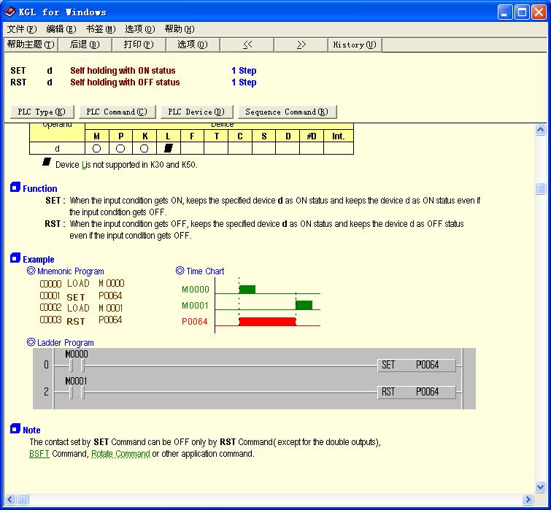551x510 pixels.
Task: Click the black mark under column L
Action: coord(169,148)
